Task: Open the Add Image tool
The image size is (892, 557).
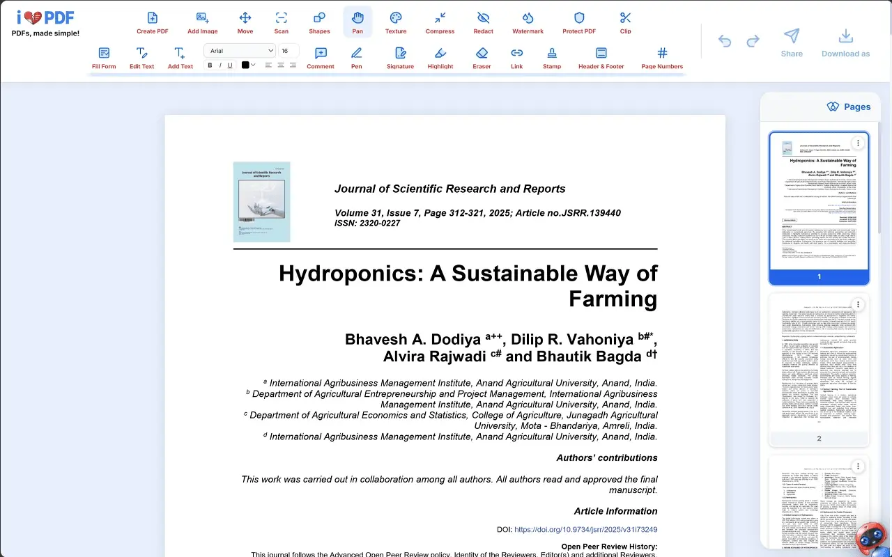Action: click(202, 22)
